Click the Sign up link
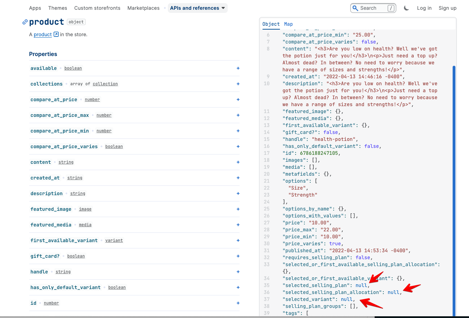 point(447,8)
